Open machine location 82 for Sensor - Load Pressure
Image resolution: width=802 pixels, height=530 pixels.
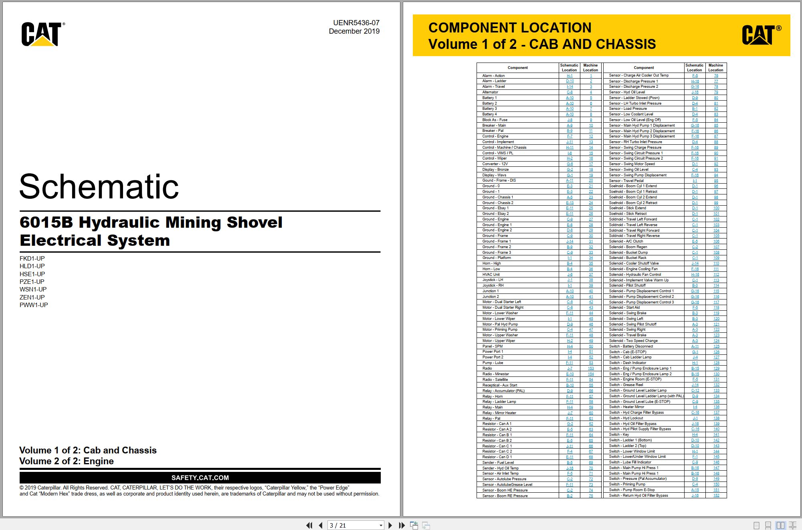point(716,109)
